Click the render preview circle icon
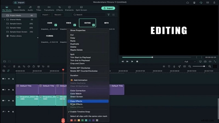 click(x=164, y=67)
